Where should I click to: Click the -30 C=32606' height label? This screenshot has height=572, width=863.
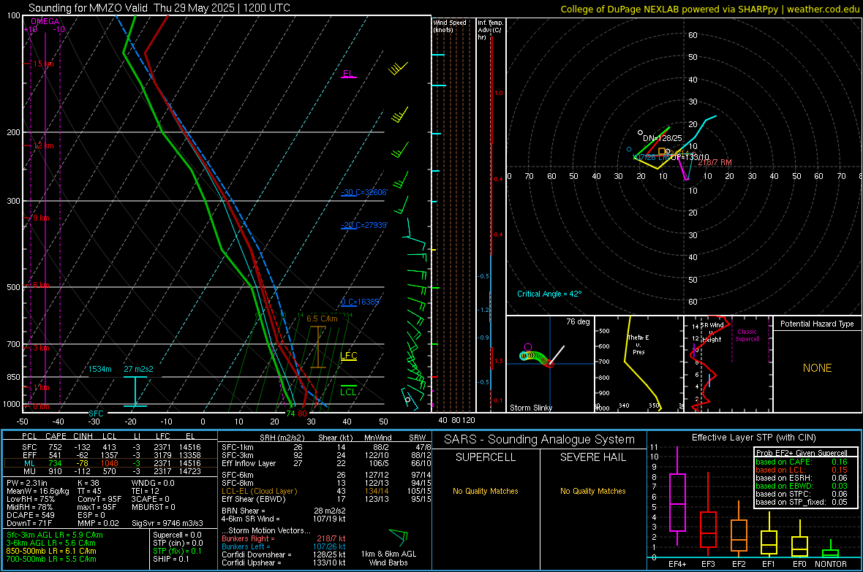[364, 193]
